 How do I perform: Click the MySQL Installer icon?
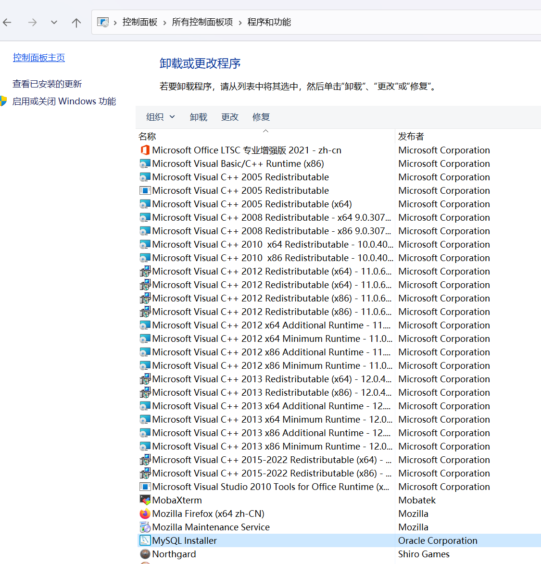pyautogui.click(x=145, y=540)
